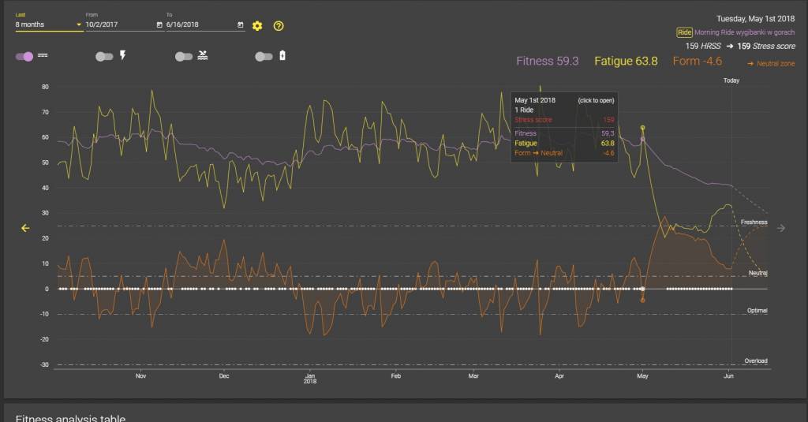Screen dimensions: 808x422
Task: Enable the swimming toggle switch
Action: click(x=183, y=56)
